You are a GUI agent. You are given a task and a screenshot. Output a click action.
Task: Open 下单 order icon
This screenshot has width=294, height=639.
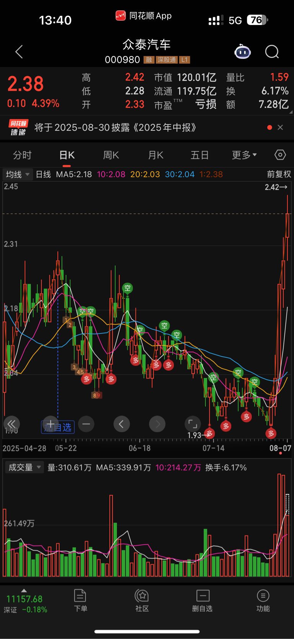point(80,600)
